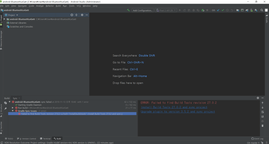The image size is (269, 144).
Task: Expand the android-BluetoothLeGatt project root
Action: 4,19
